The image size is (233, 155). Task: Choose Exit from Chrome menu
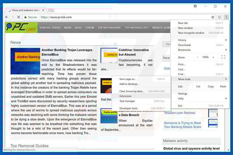coord(200,106)
